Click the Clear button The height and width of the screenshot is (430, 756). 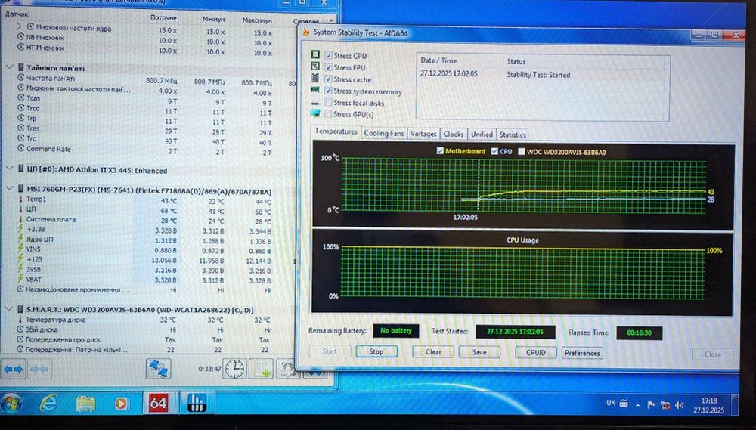pyautogui.click(x=433, y=352)
